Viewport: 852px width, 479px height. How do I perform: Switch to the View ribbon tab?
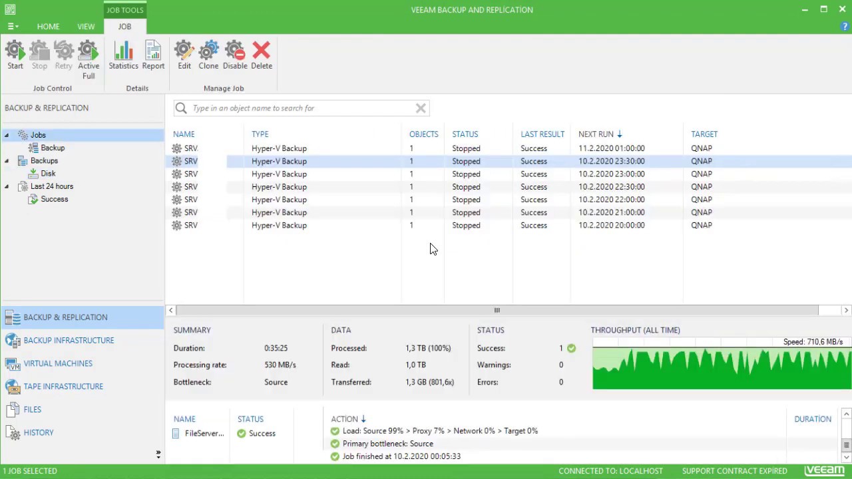click(86, 27)
